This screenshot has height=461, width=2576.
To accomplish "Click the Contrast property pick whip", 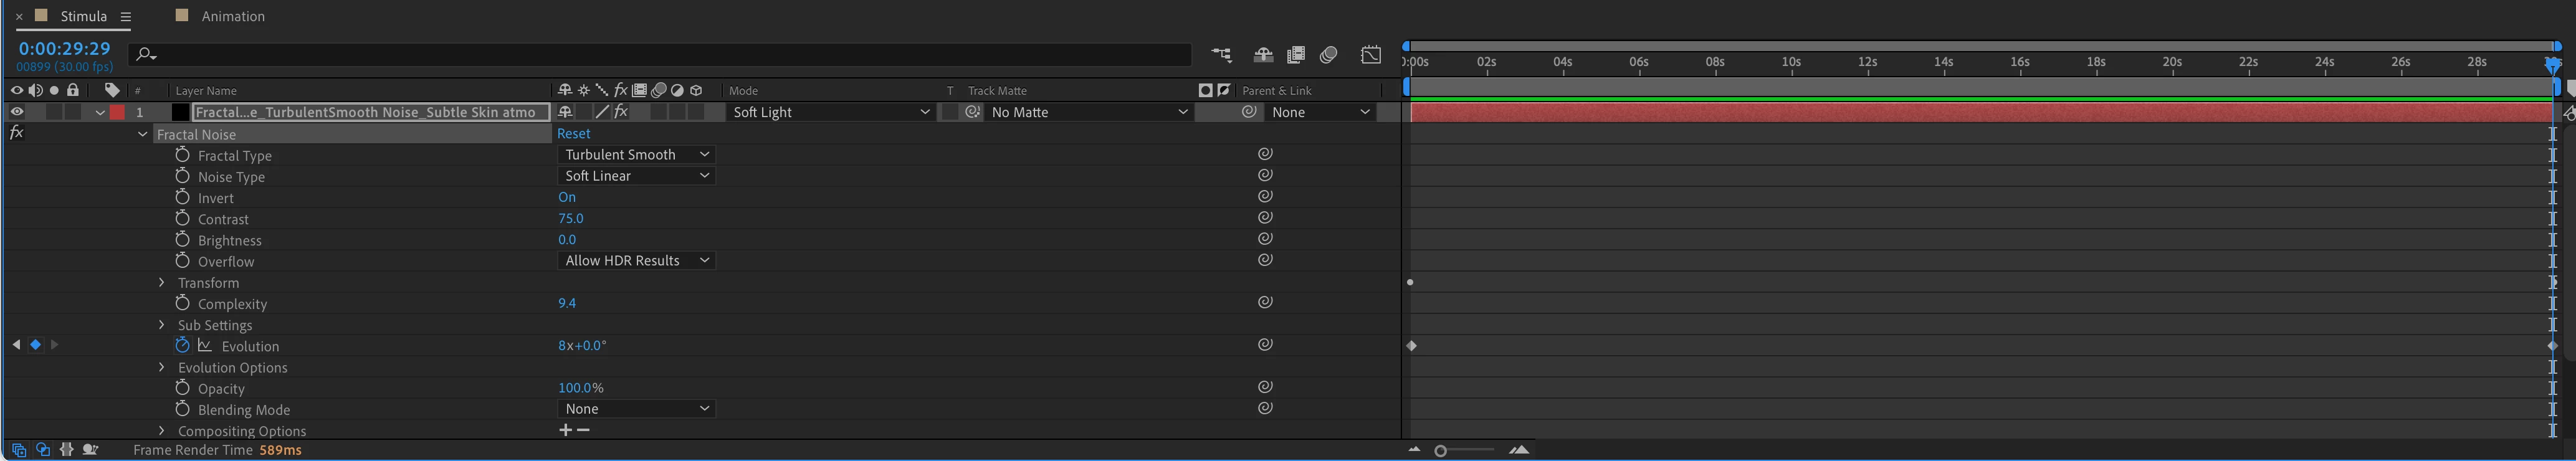I will 1265,218.
